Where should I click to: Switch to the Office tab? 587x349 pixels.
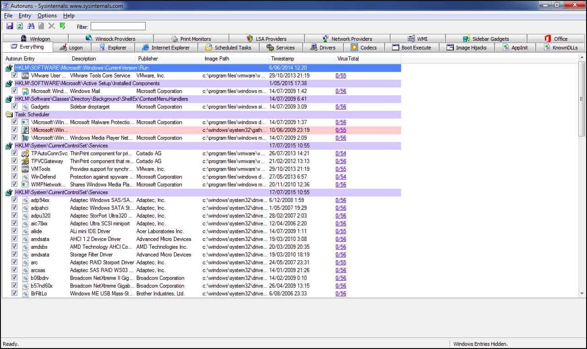[x=556, y=38]
